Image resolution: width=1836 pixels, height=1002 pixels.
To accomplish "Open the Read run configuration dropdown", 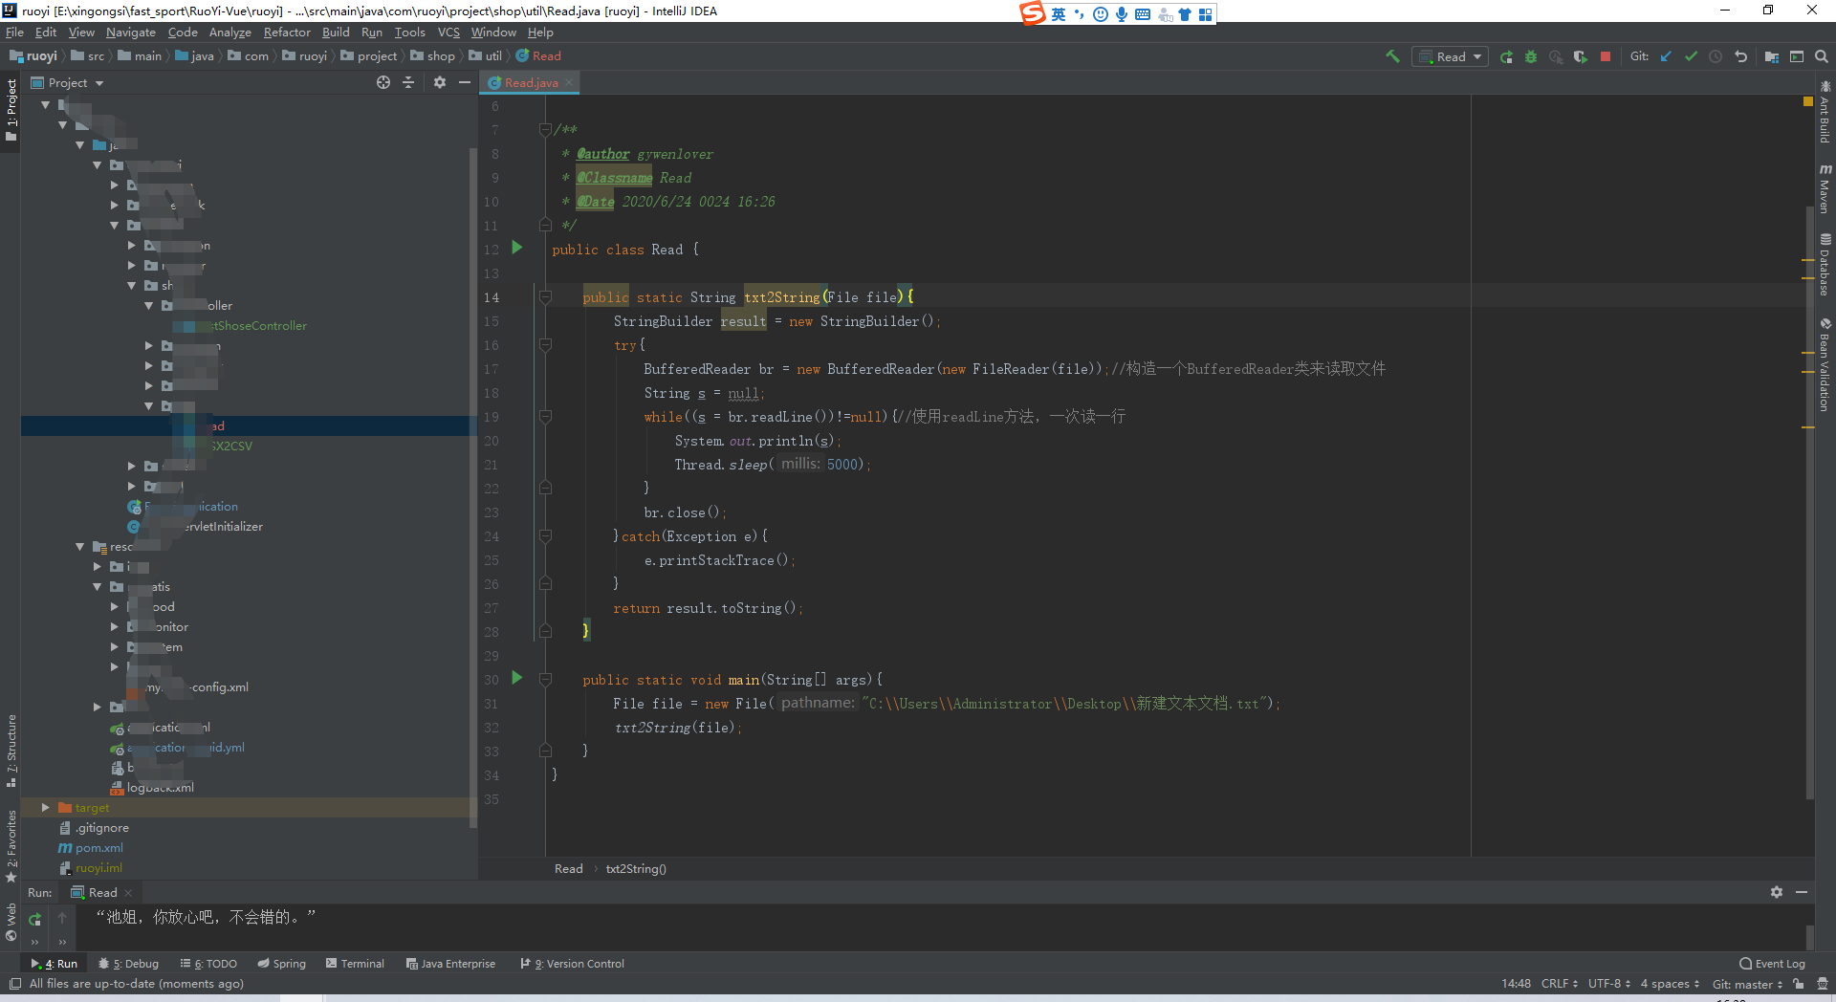I will coord(1450,56).
